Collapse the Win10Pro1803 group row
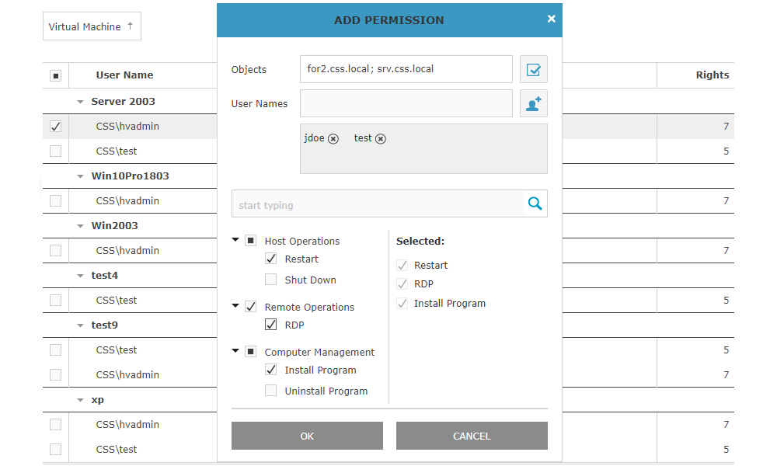This screenshot has width=777, height=466. pos(80,176)
